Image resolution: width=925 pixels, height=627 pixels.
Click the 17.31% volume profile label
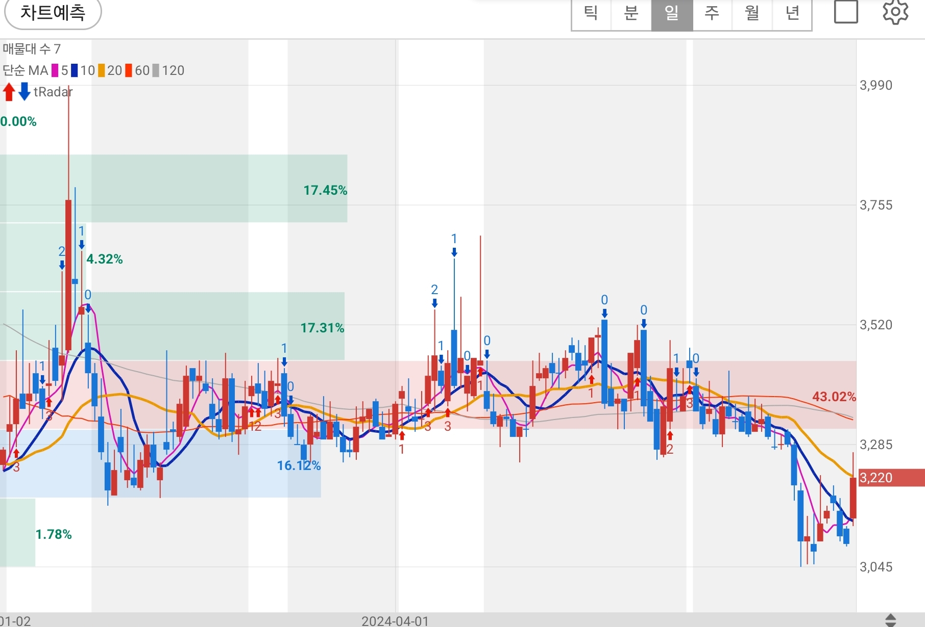(322, 328)
